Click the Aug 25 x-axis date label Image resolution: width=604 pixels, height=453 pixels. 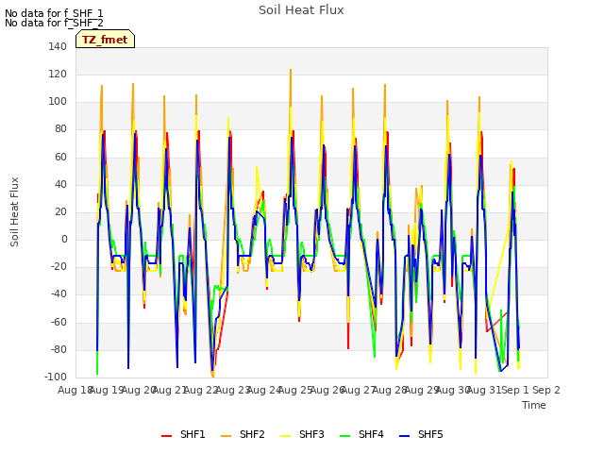295,390
